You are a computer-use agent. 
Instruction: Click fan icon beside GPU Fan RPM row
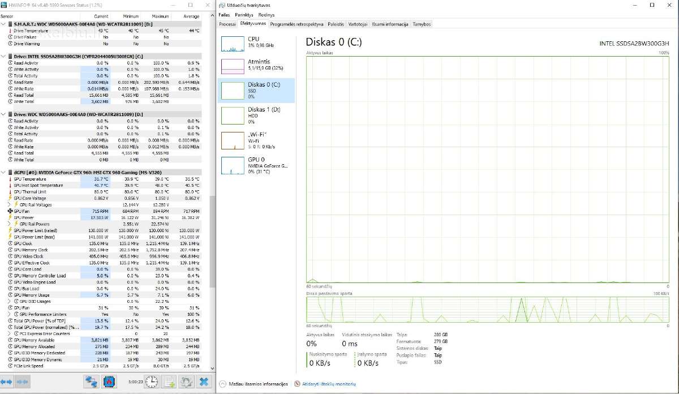[x=10, y=211]
